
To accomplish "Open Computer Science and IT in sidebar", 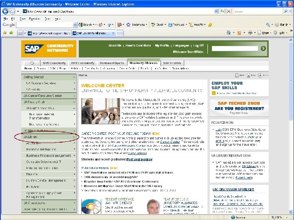I will [49, 162].
